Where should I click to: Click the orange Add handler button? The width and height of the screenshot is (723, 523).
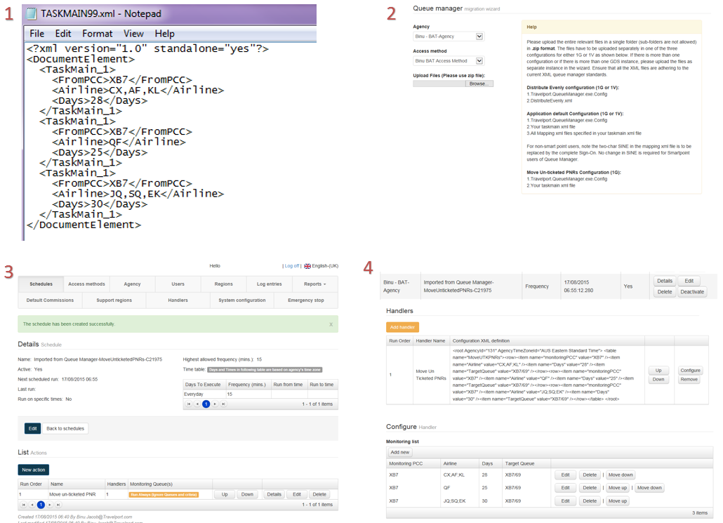[x=402, y=327]
